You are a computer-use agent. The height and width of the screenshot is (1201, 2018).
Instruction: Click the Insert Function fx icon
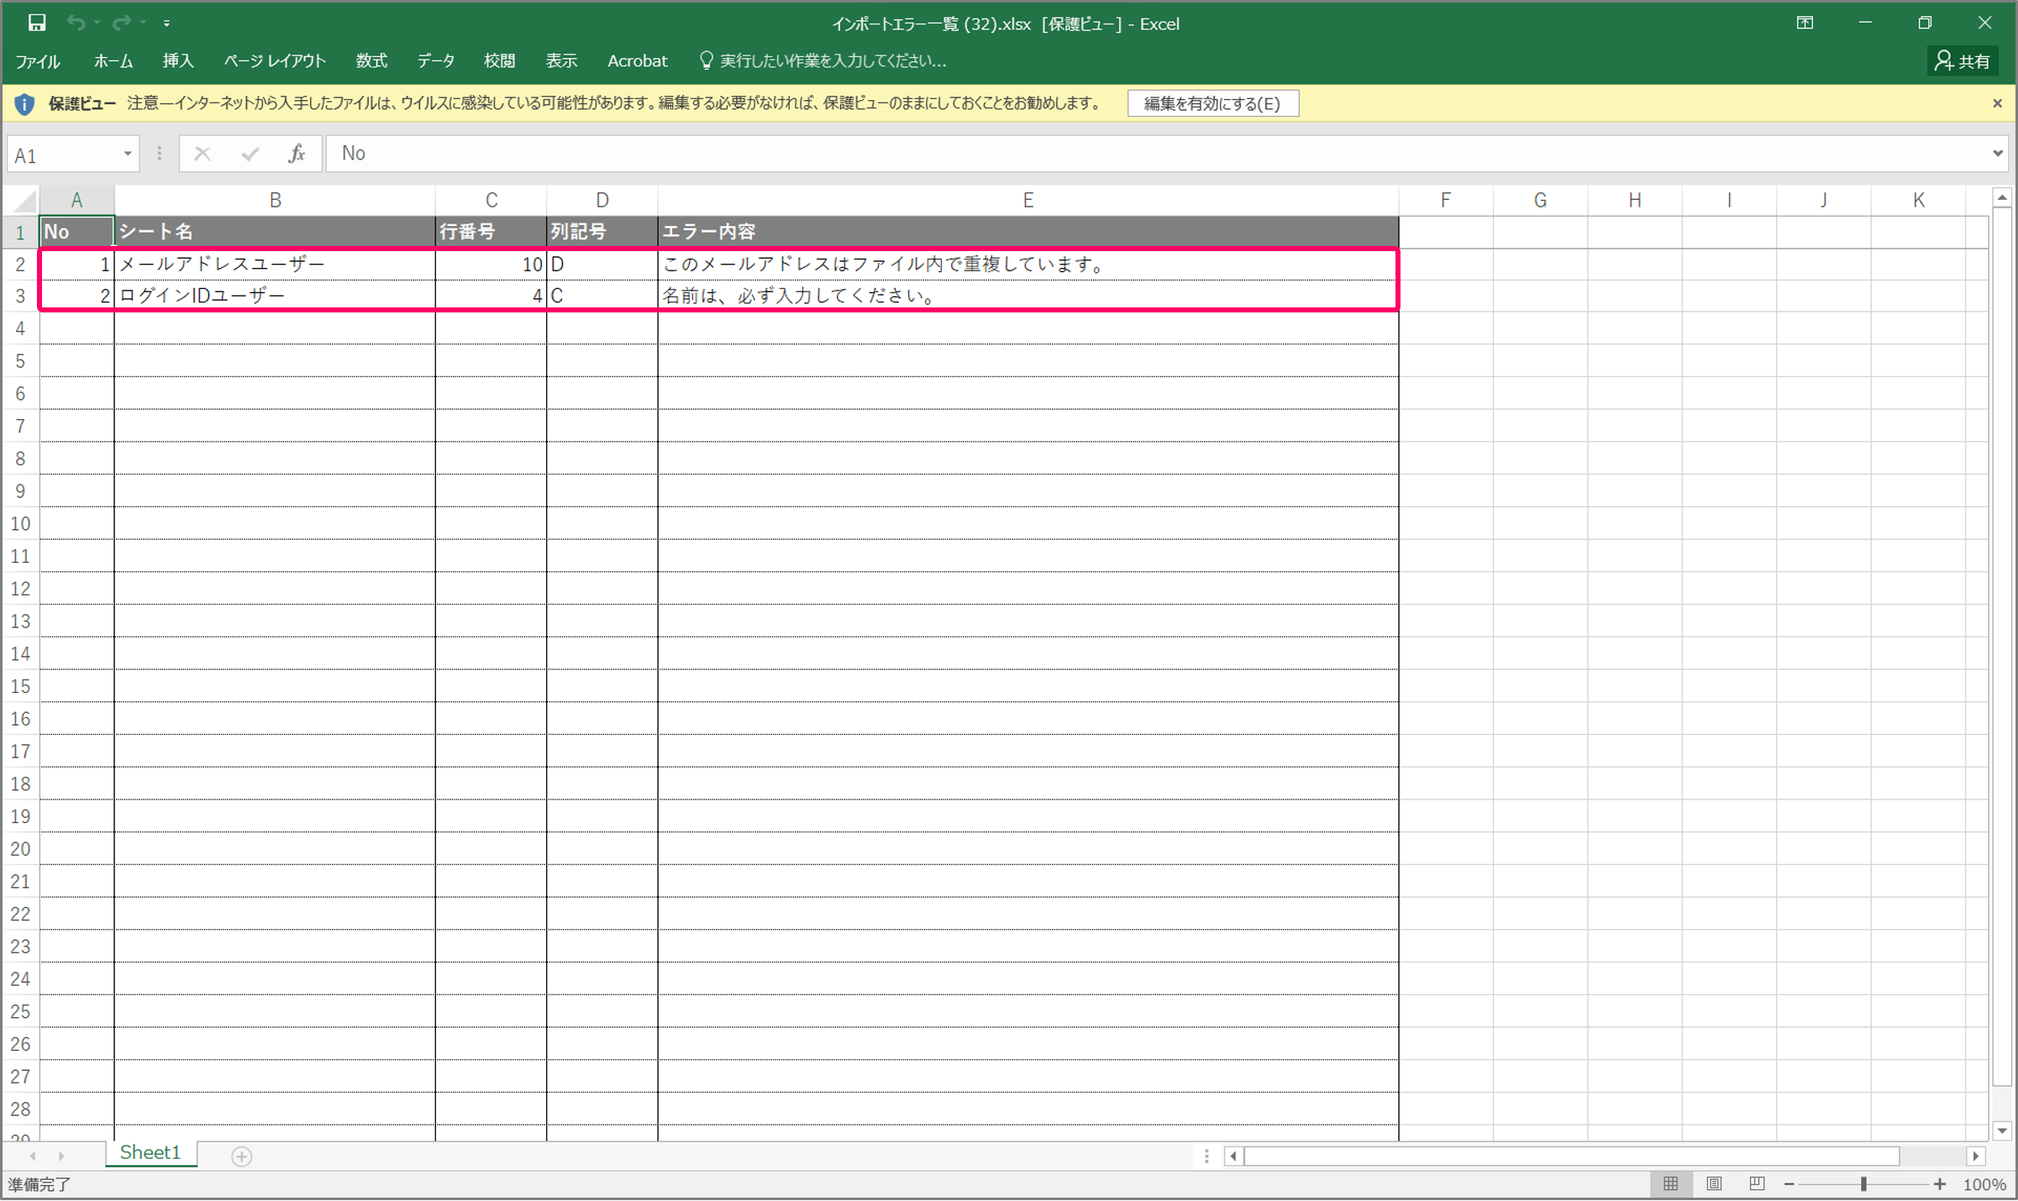pyautogui.click(x=296, y=154)
